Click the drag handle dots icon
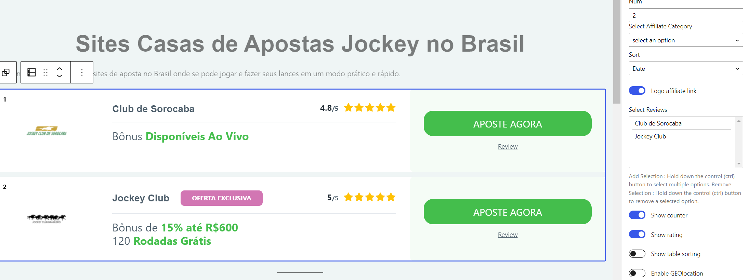748x280 pixels. coord(45,72)
